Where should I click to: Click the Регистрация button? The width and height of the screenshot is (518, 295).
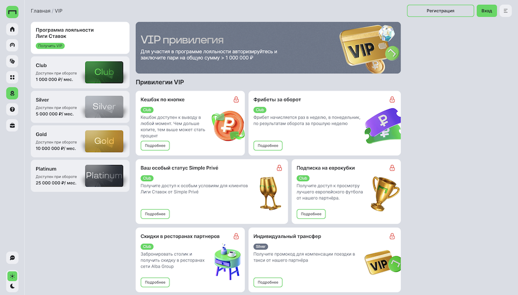tap(440, 11)
